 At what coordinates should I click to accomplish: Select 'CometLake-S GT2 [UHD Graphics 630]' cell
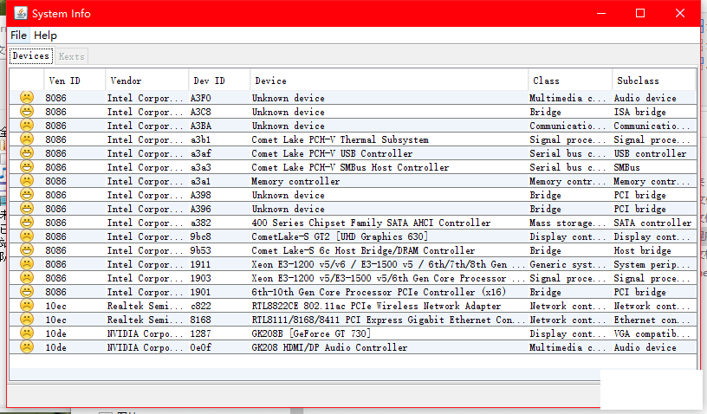click(340, 237)
